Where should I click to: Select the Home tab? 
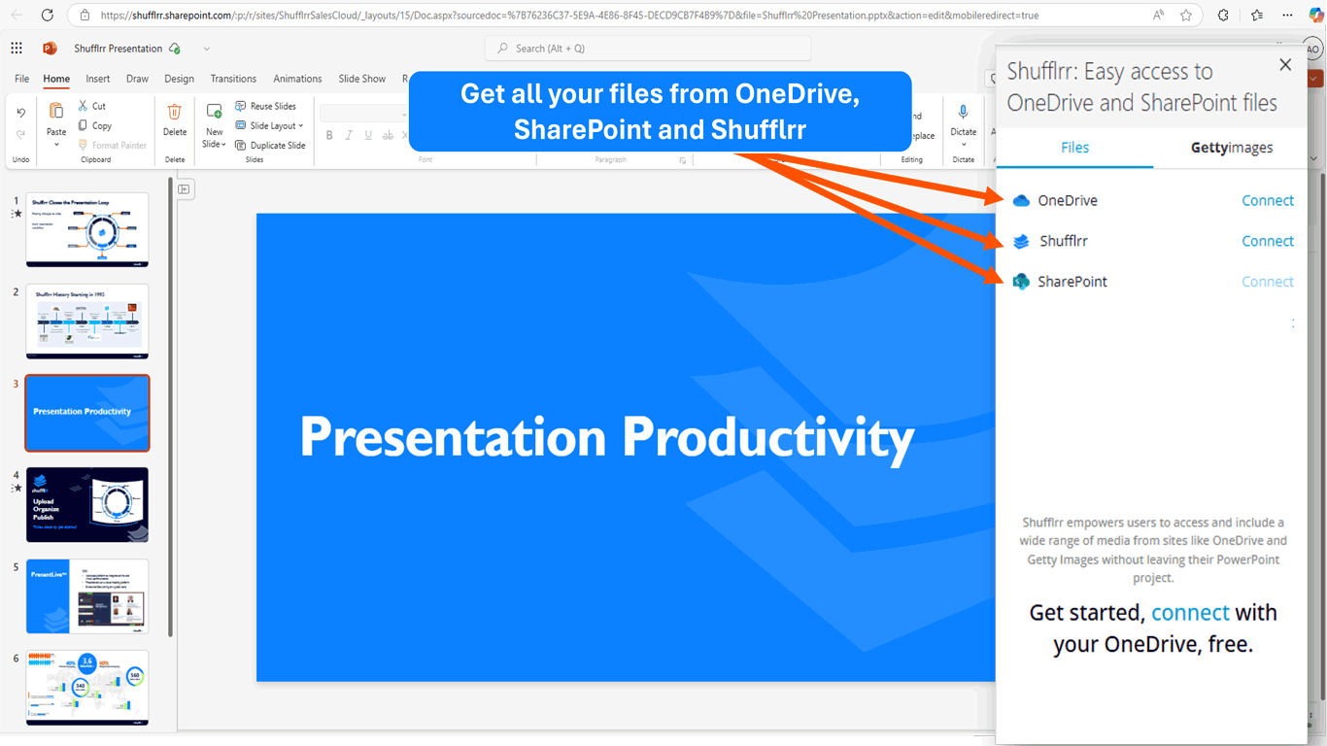pos(56,79)
